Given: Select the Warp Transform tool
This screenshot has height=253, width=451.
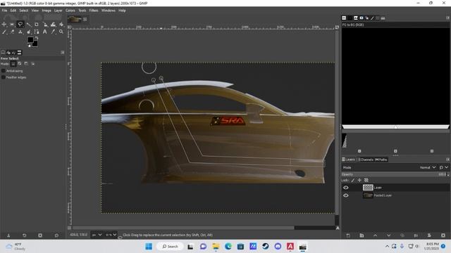Looking at the screenshot, I should point(54,25).
